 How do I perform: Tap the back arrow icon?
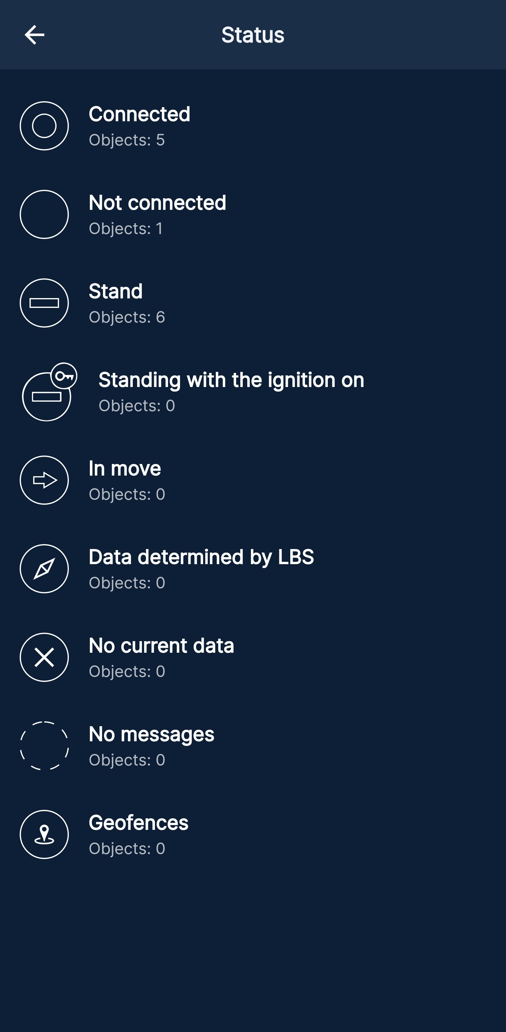tap(34, 35)
